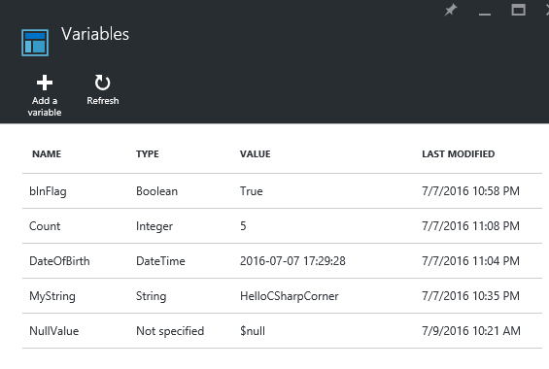Click the DateTime type cell
Screen dimensions: 549x369
click(160, 261)
